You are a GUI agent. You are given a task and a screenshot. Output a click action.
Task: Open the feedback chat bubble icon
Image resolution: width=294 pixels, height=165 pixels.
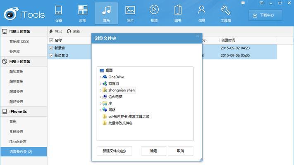coord(243,3)
